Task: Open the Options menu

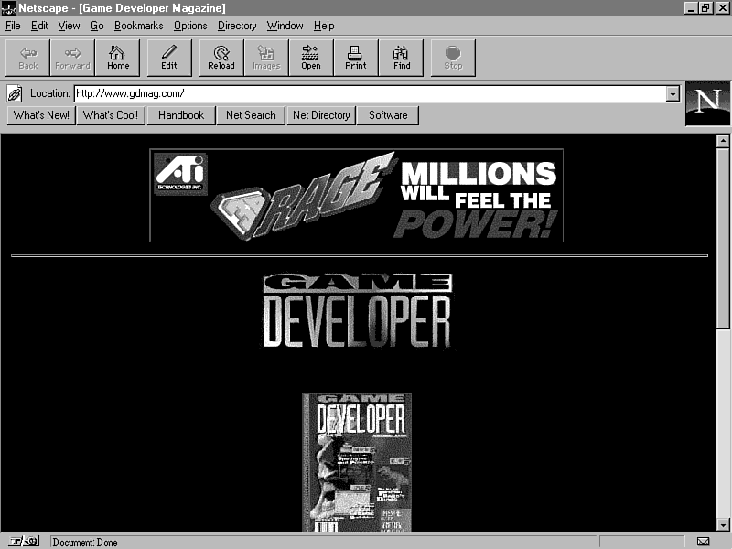Action: click(x=190, y=26)
